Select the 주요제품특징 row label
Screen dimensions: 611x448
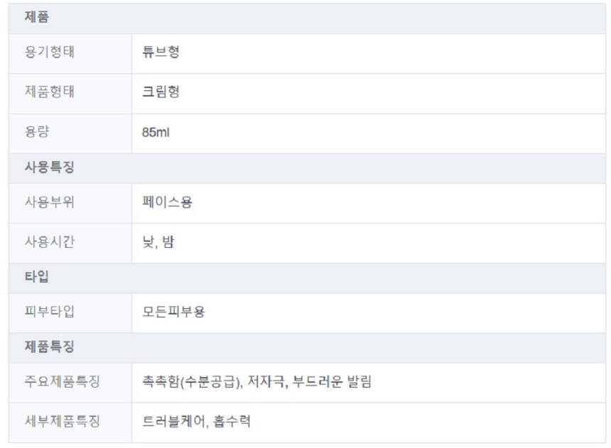point(63,381)
